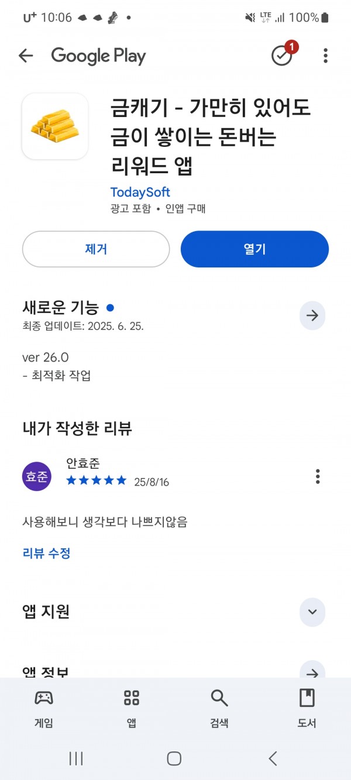Screen dimensions: 351x780
Task: Open the 검색 search tab
Action: (x=219, y=707)
